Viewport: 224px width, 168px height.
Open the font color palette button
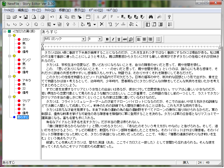(131, 39)
